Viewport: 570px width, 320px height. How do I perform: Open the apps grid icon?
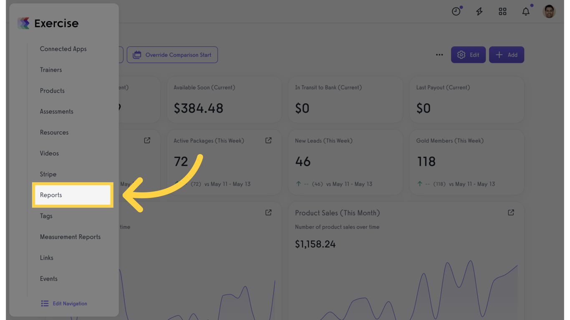(502, 11)
